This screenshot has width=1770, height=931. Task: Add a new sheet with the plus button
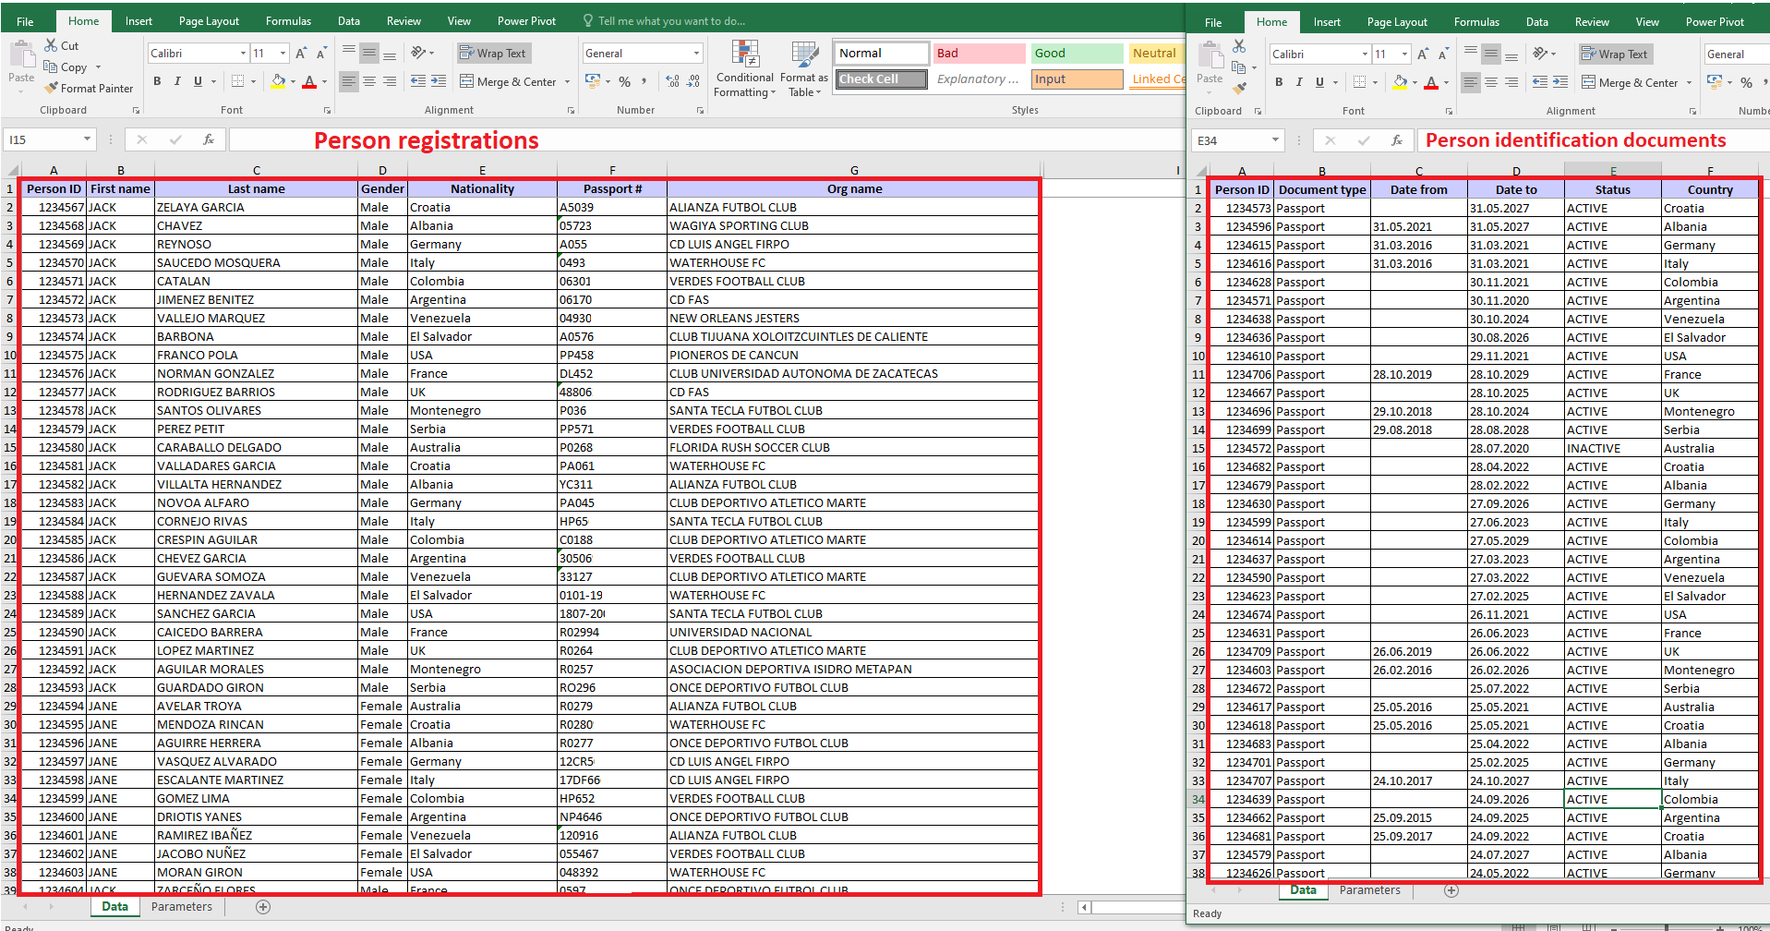pyautogui.click(x=262, y=906)
